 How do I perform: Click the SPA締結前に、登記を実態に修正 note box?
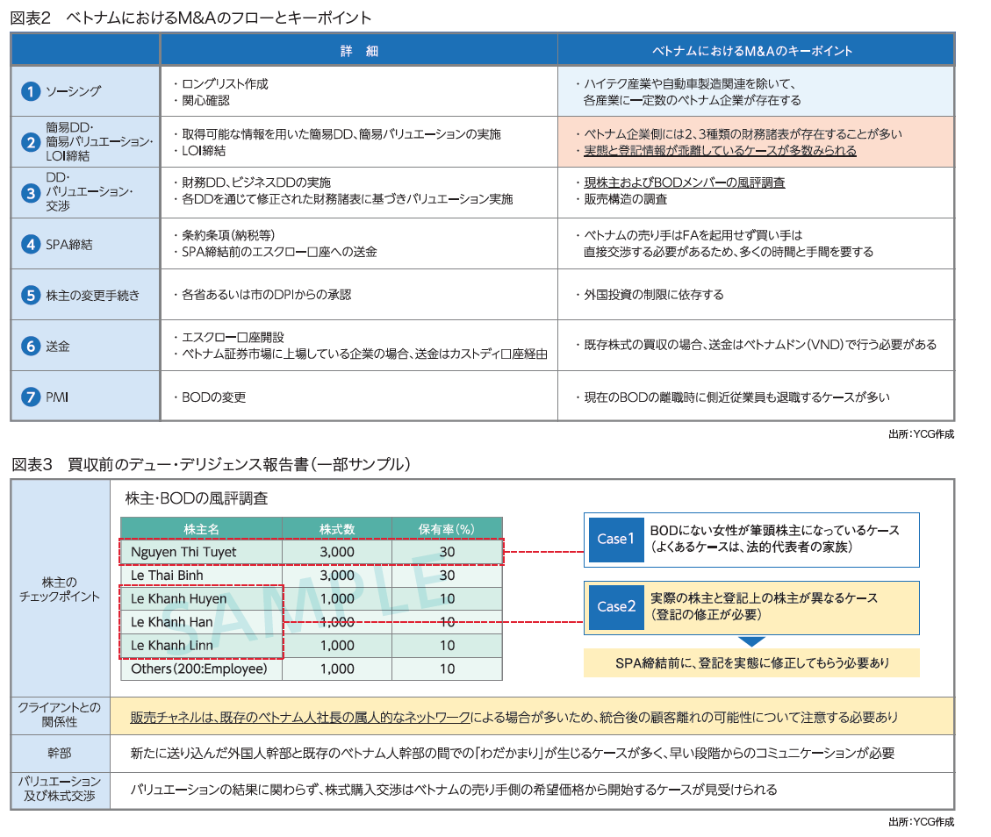751,662
